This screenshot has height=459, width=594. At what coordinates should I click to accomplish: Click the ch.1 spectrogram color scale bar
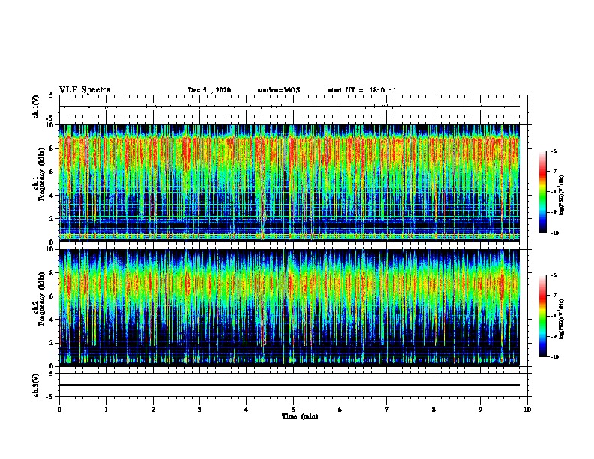[x=542, y=192]
